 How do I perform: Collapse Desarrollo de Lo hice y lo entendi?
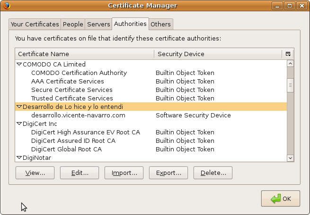[x=19, y=107]
